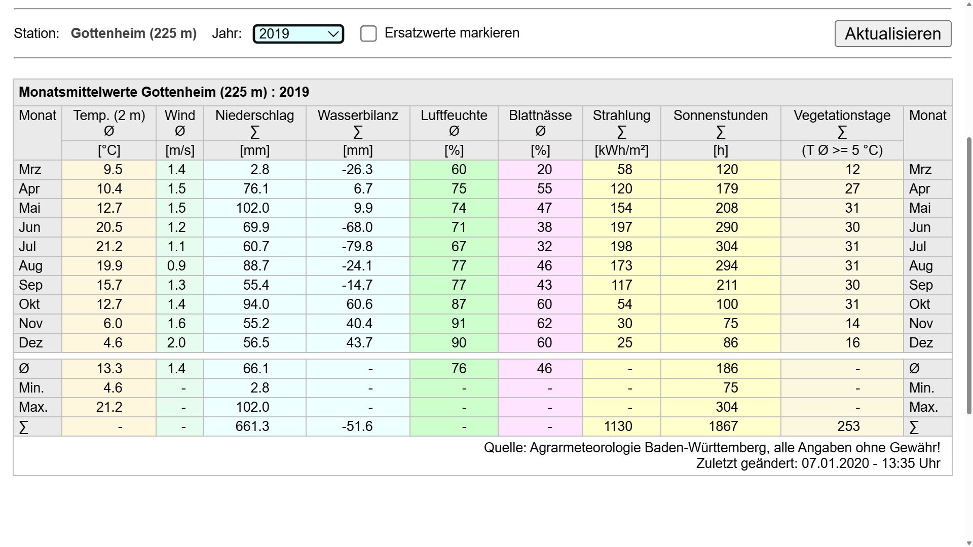973x547 pixels.
Task: Click the Quelle Agrarmeteorologie Baden-Württemberg text
Action: click(712, 448)
